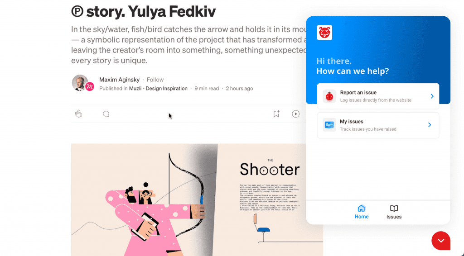Select the My issues card title
Viewport: 464px width, 256px height.
pyautogui.click(x=351, y=121)
